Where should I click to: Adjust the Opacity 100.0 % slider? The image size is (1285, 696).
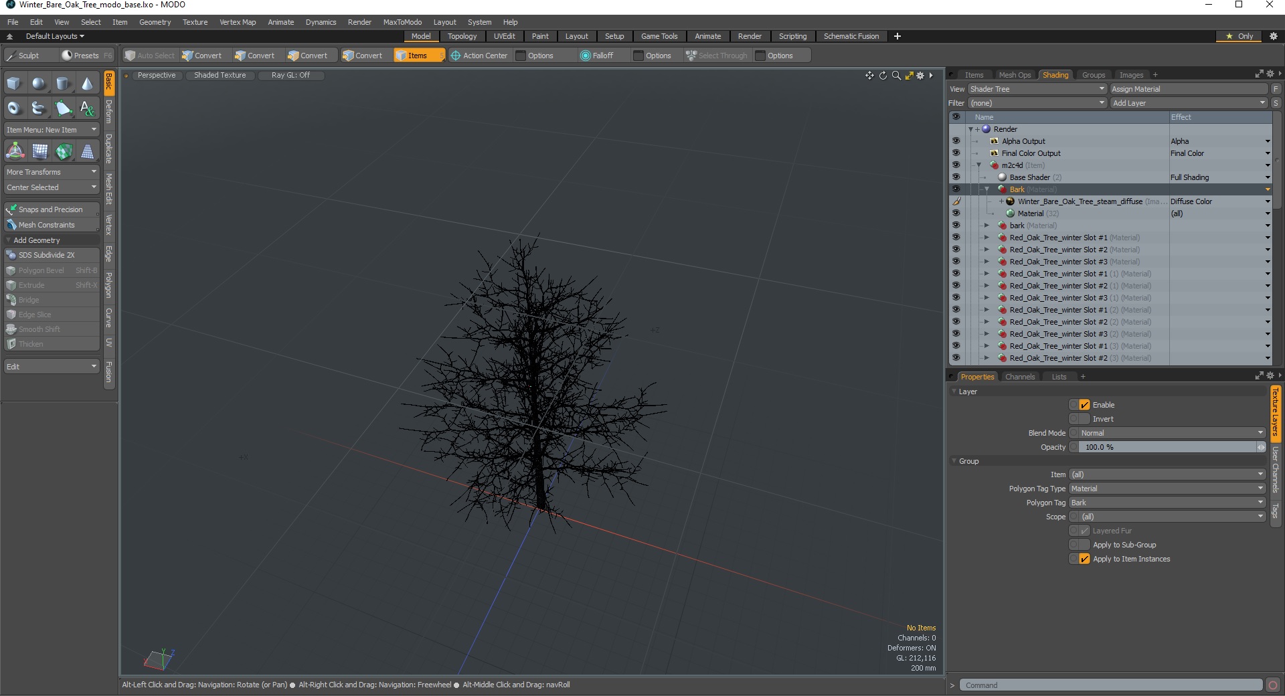click(1168, 447)
